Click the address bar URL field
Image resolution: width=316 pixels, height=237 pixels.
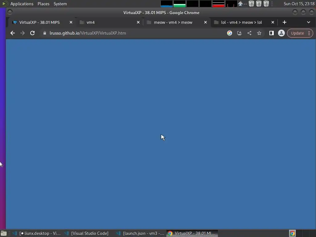click(133, 33)
